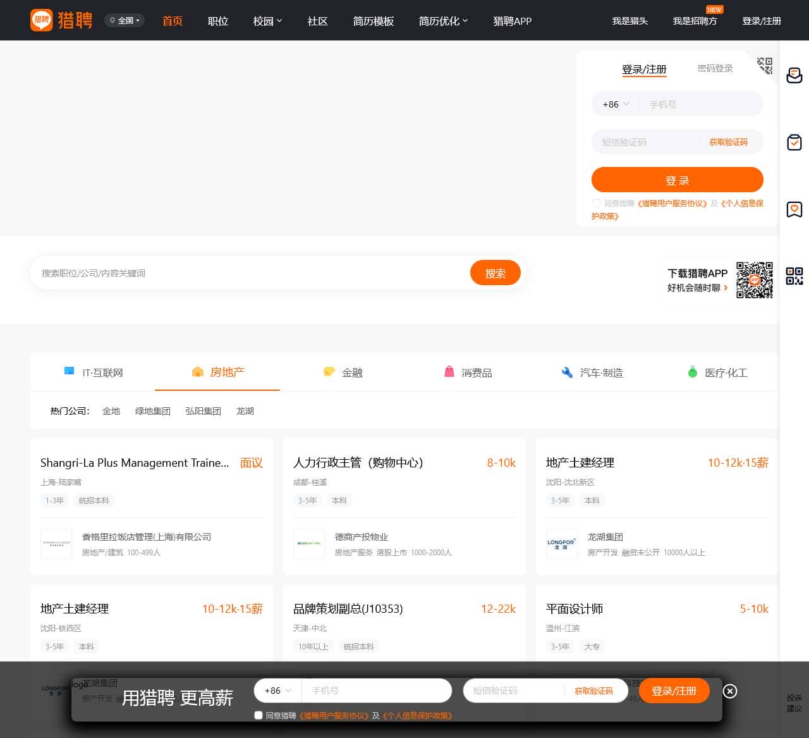Focus the 手机号 field in login panel
Image resolution: width=809 pixels, height=738 pixels.
(700, 104)
